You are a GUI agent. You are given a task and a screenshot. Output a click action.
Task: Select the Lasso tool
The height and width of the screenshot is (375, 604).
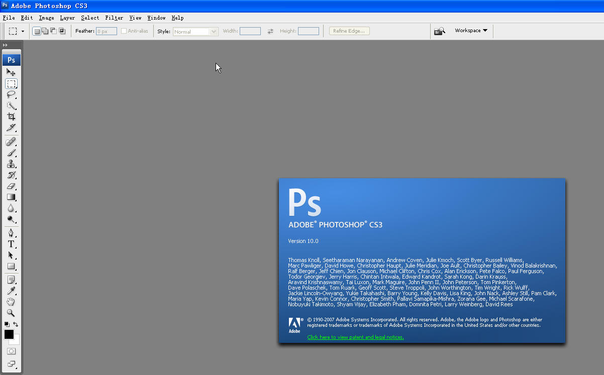(11, 94)
